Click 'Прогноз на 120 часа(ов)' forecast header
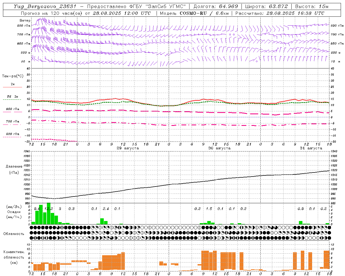Image resolution: width=345 pixels, height=276 pixels. tap(52, 13)
